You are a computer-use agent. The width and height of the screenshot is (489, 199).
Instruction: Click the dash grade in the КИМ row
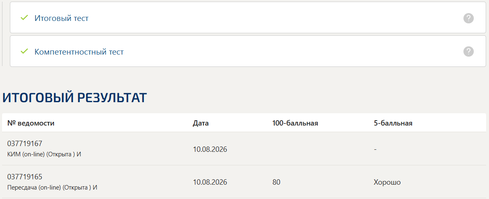375,149
